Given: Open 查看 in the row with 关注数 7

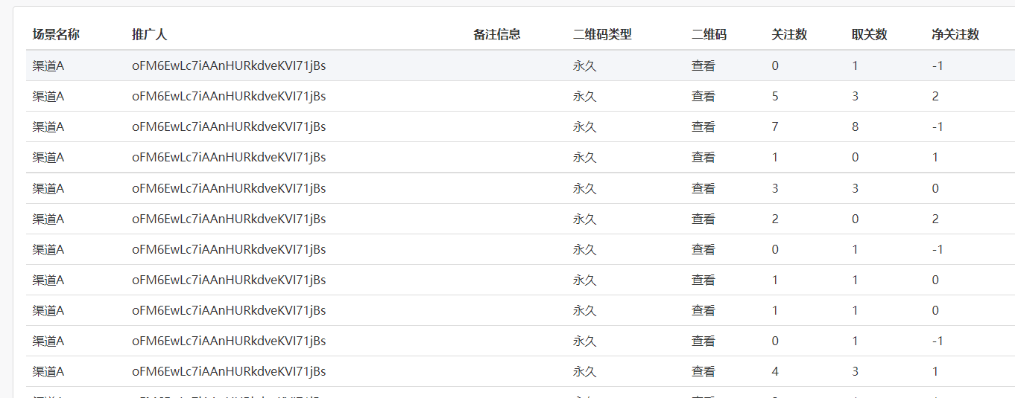Looking at the screenshot, I should pos(703,126).
